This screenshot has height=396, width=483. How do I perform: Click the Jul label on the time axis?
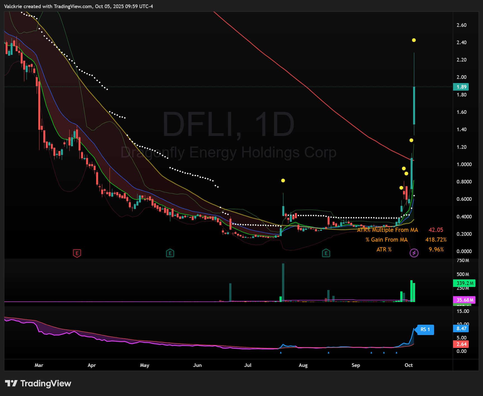(x=248, y=365)
